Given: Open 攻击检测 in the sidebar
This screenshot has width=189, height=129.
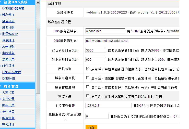Looking at the screenshot, I should point(8,47).
